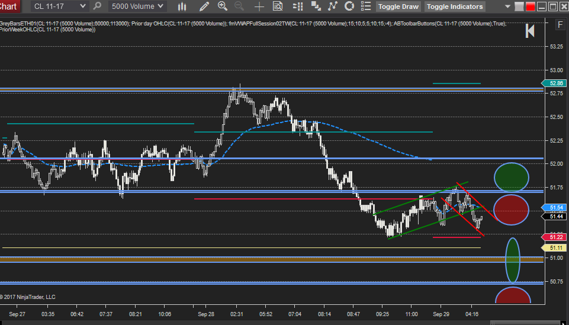Click the 52.86 teal price marker
Image resolution: width=569 pixels, height=325 pixels.
click(x=554, y=83)
